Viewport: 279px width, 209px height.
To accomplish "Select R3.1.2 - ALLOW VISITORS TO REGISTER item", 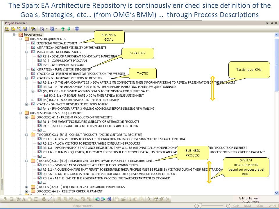I will (91, 143).
